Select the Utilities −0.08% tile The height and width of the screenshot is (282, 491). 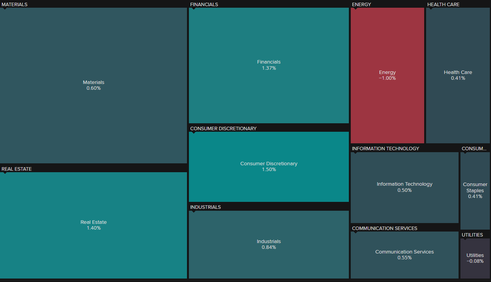tap(475, 258)
